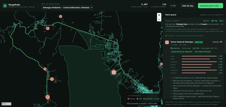Toggle the LIVE status indicator
This screenshot has height=107, width=226.
(x=173, y=6)
